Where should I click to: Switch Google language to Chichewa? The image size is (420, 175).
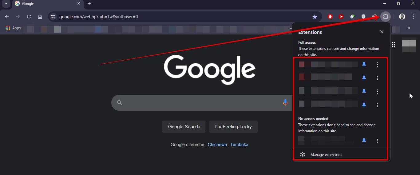(x=217, y=145)
